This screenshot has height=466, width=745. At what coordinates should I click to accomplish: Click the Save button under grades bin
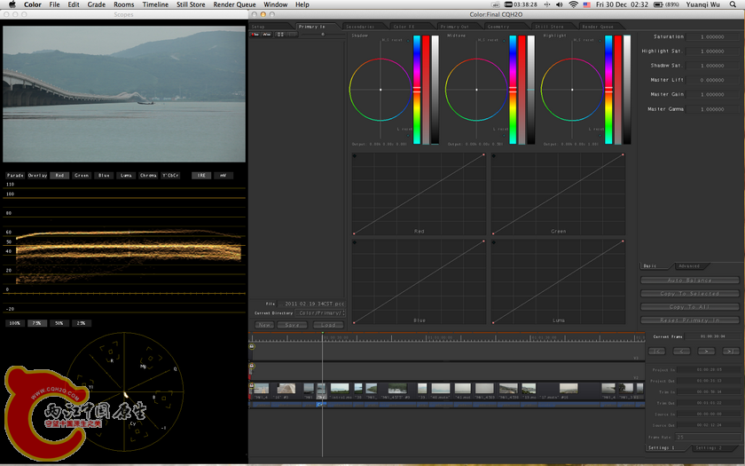pyautogui.click(x=292, y=325)
